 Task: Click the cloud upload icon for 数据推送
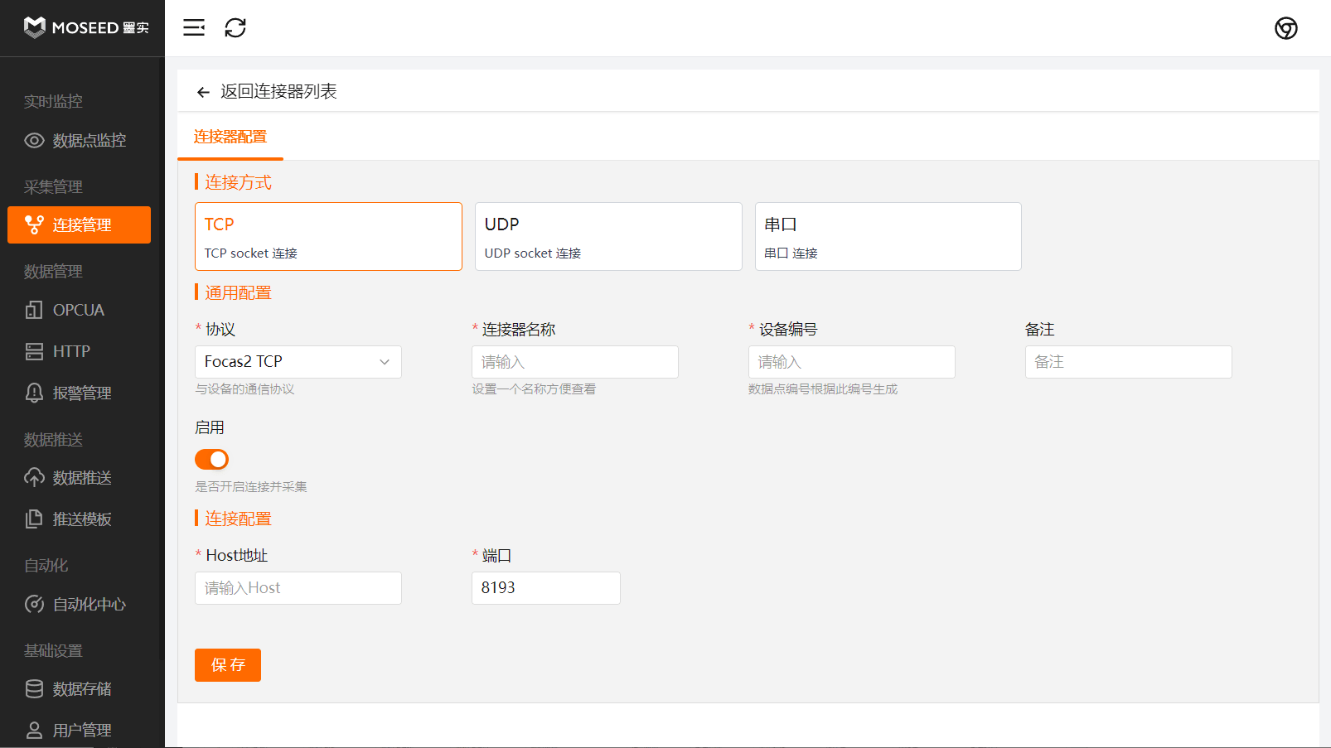tap(34, 478)
